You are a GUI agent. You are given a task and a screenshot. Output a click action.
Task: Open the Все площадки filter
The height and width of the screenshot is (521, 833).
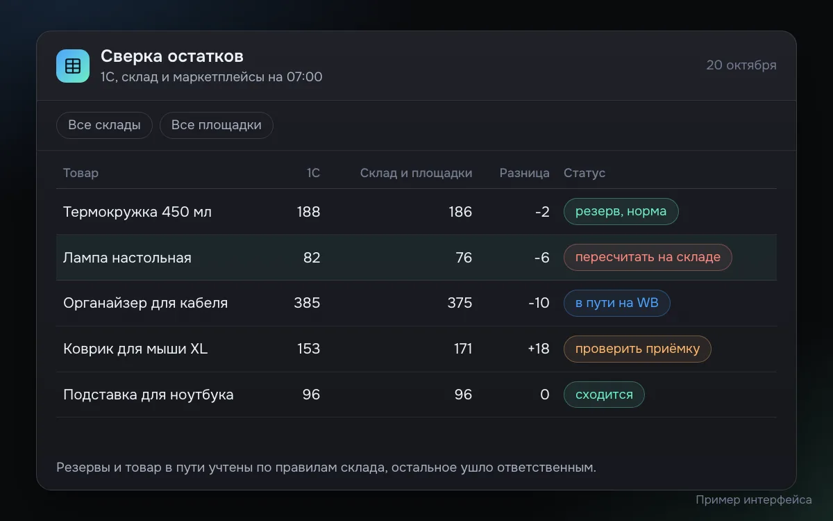217,125
